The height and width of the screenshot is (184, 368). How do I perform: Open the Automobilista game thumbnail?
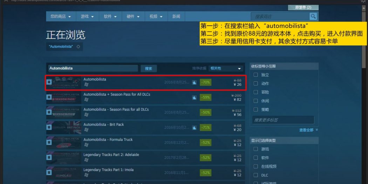[x=63, y=82]
